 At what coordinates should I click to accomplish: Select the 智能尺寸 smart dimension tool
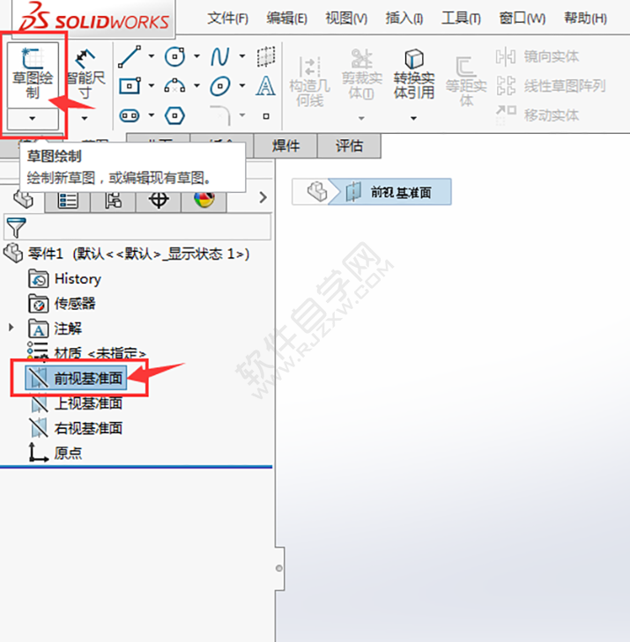coord(85,75)
